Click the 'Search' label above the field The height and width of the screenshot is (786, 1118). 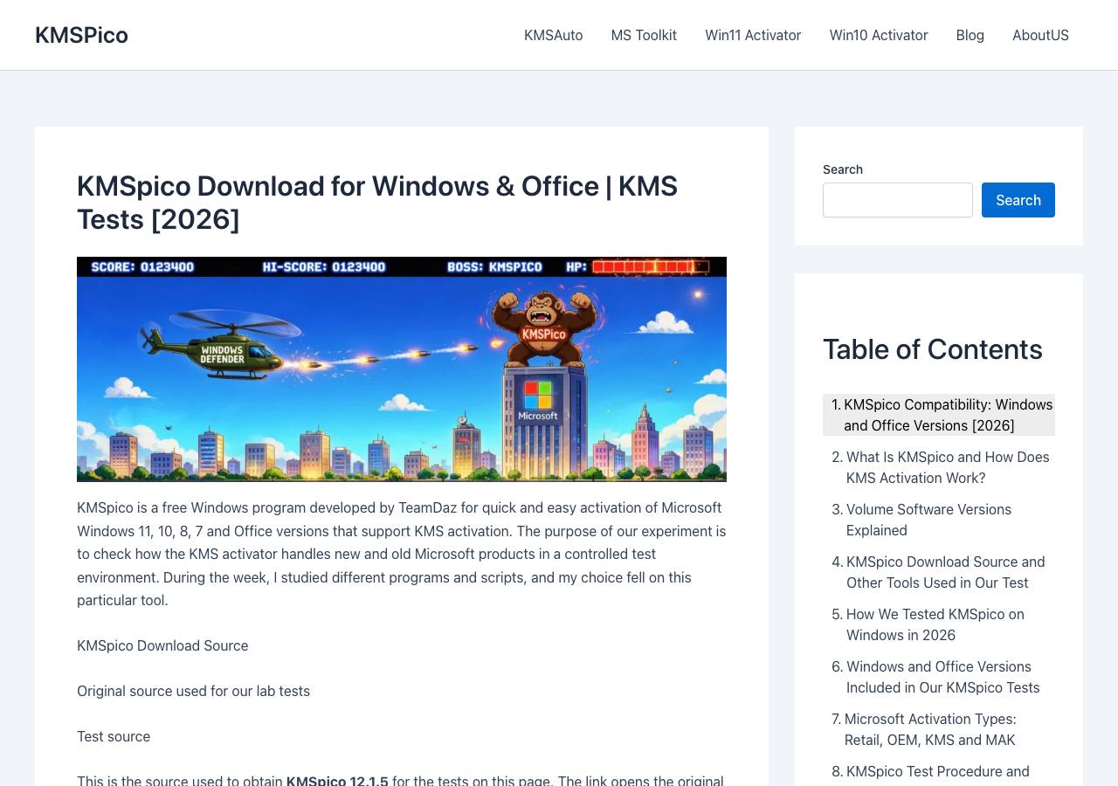pyautogui.click(x=843, y=169)
